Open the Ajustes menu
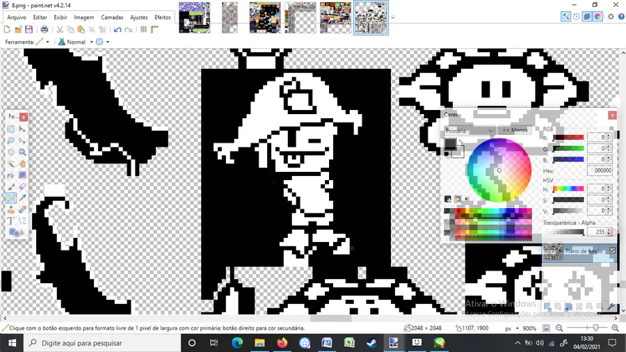The height and width of the screenshot is (352, 626). pos(139,17)
